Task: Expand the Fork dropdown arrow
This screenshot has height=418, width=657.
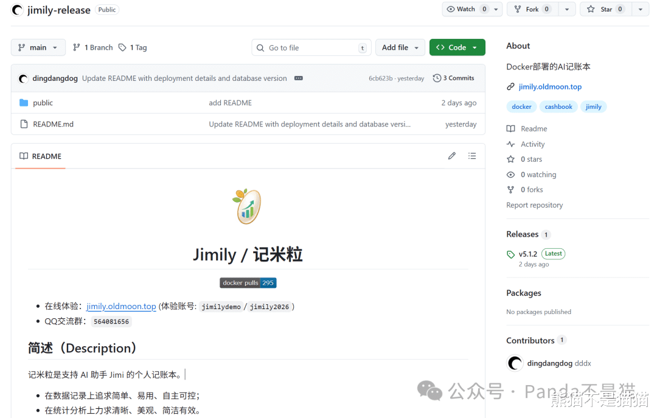Action: (567, 9)
